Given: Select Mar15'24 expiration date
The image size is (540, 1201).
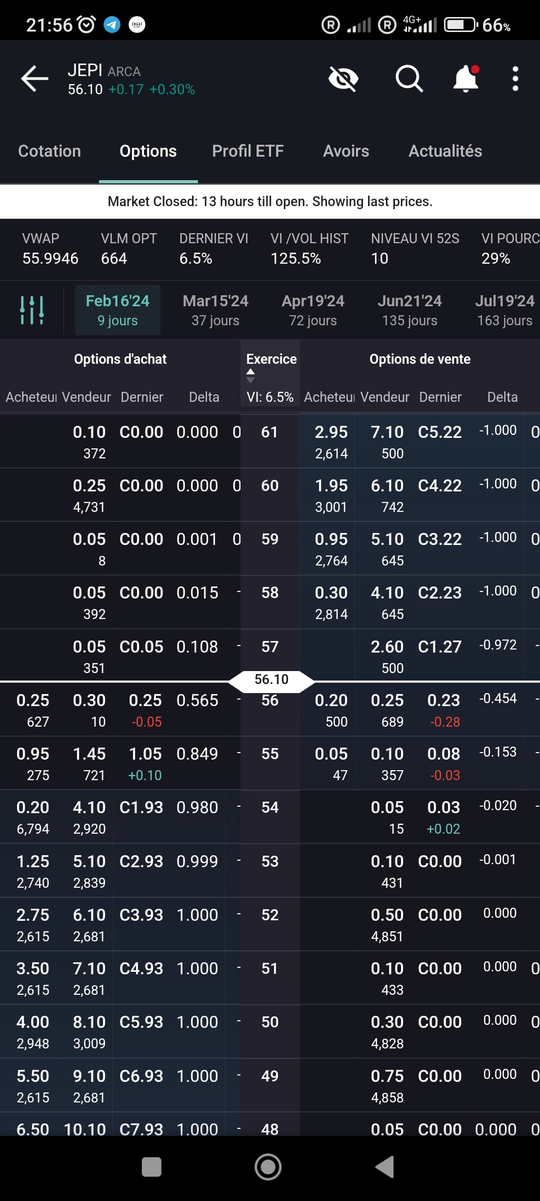Looking at the screenshot, I should 215,310.
